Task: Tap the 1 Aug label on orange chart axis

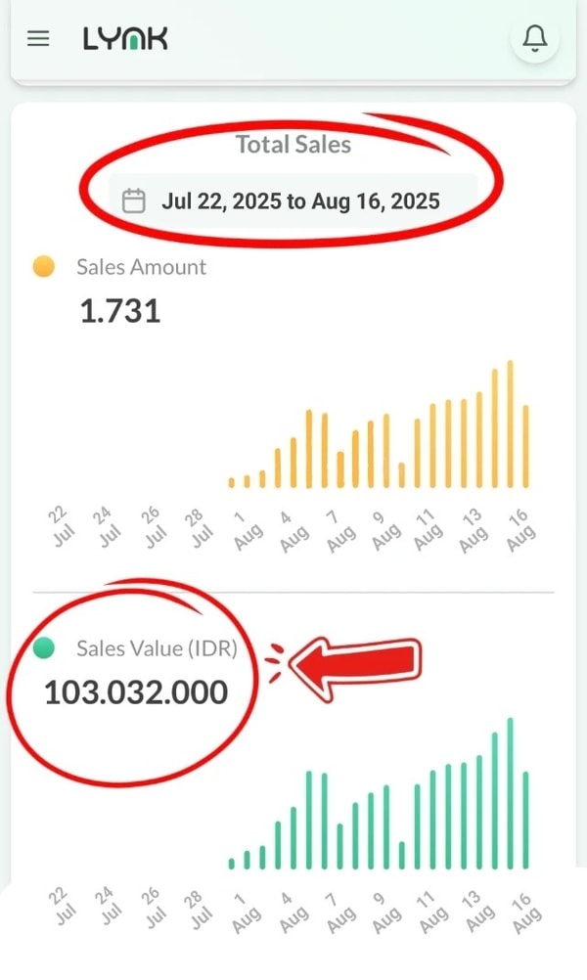Action: [247, 531]
